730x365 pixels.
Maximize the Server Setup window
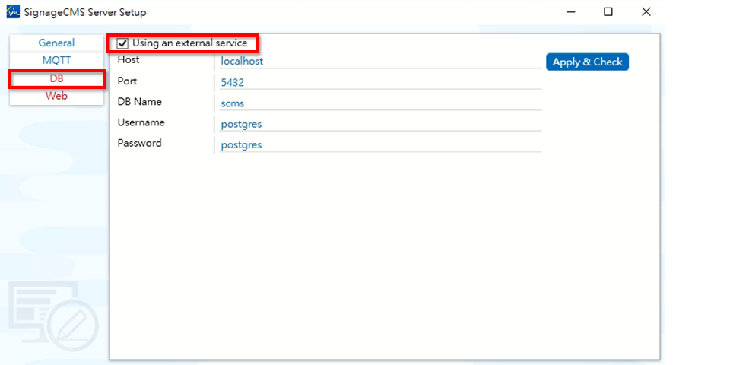point(608,12)
